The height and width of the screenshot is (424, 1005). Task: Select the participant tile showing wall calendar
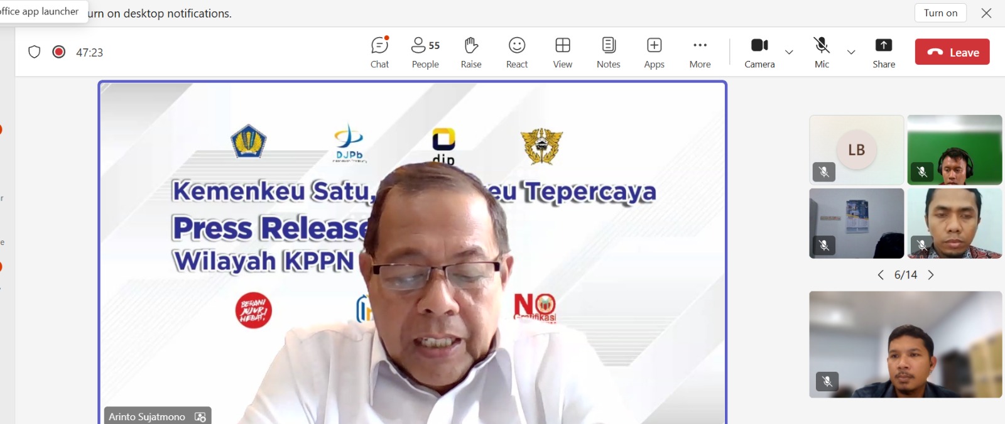(x=857, y=224)
